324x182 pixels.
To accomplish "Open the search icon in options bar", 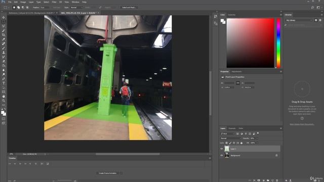I will (x=312, y=8).
